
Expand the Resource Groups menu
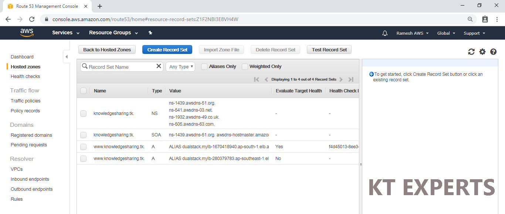pyautogui.click(x=113, y=33)
